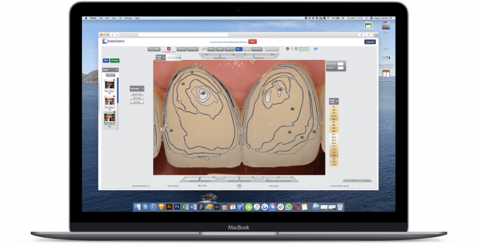Image resolution: width=479 pixels, height=247 pixels.
Task: Click calendar icon in bottom bar
Action: pos(239,186)
